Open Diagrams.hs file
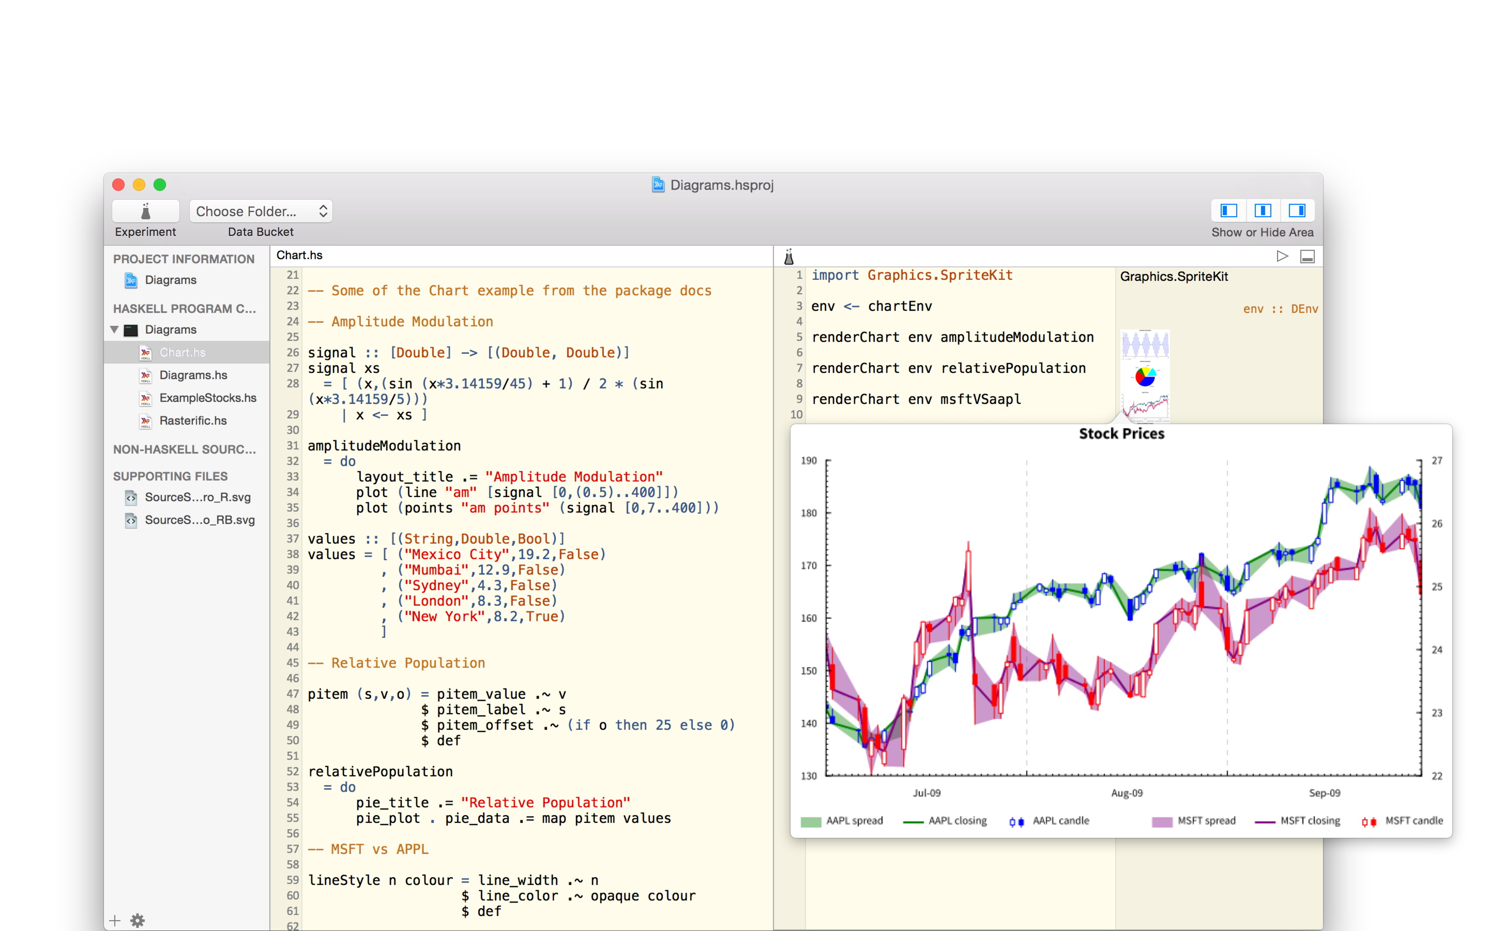This screenshot has height=931, width=1489. [x=193, y=375]
